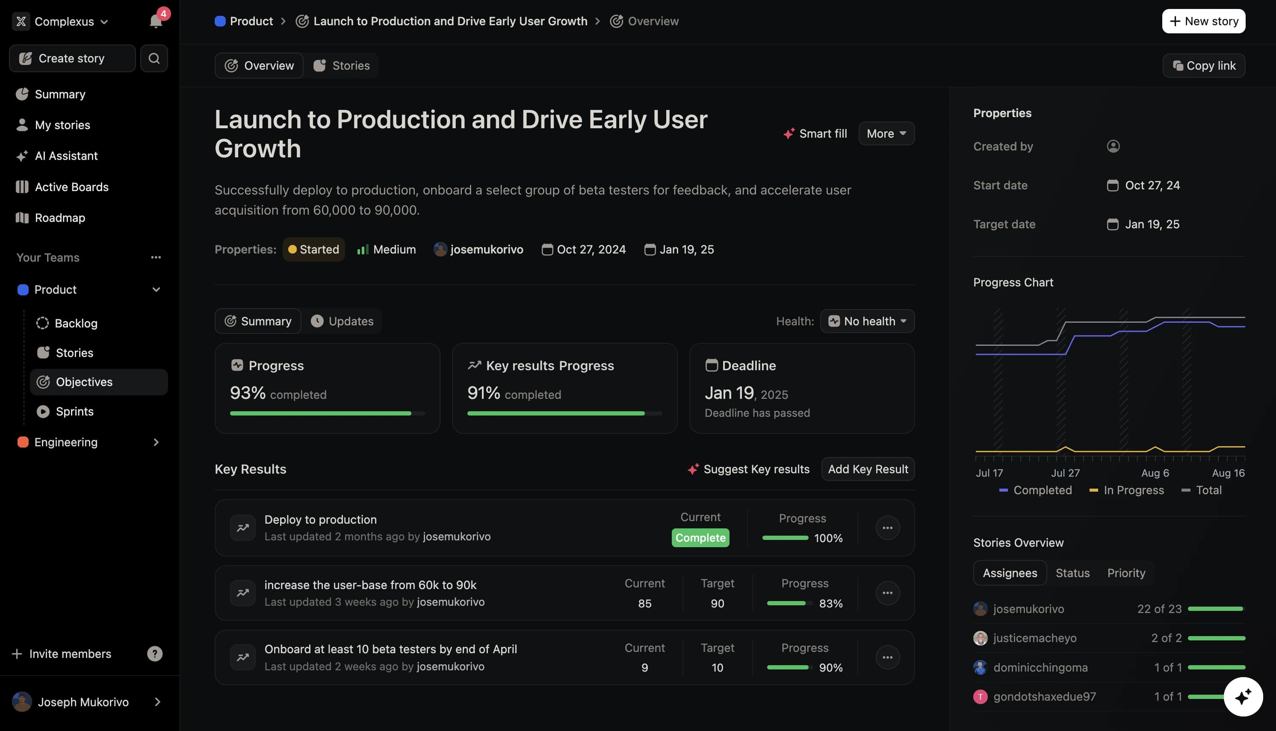The image size is (1276, 731).
Task: Click the help question mark icon
Action: click(155, 654)
